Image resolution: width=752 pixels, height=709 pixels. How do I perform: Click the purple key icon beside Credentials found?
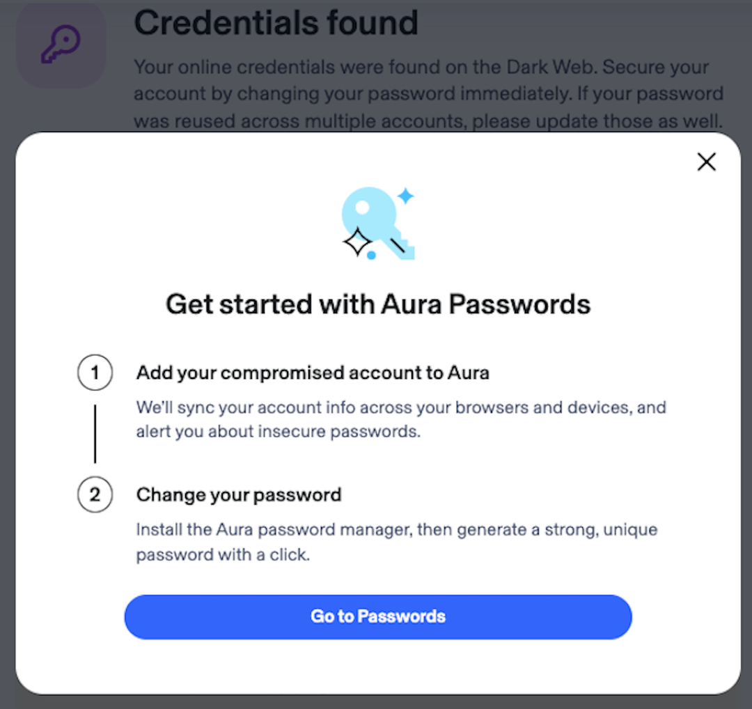(x=61, y=43)
